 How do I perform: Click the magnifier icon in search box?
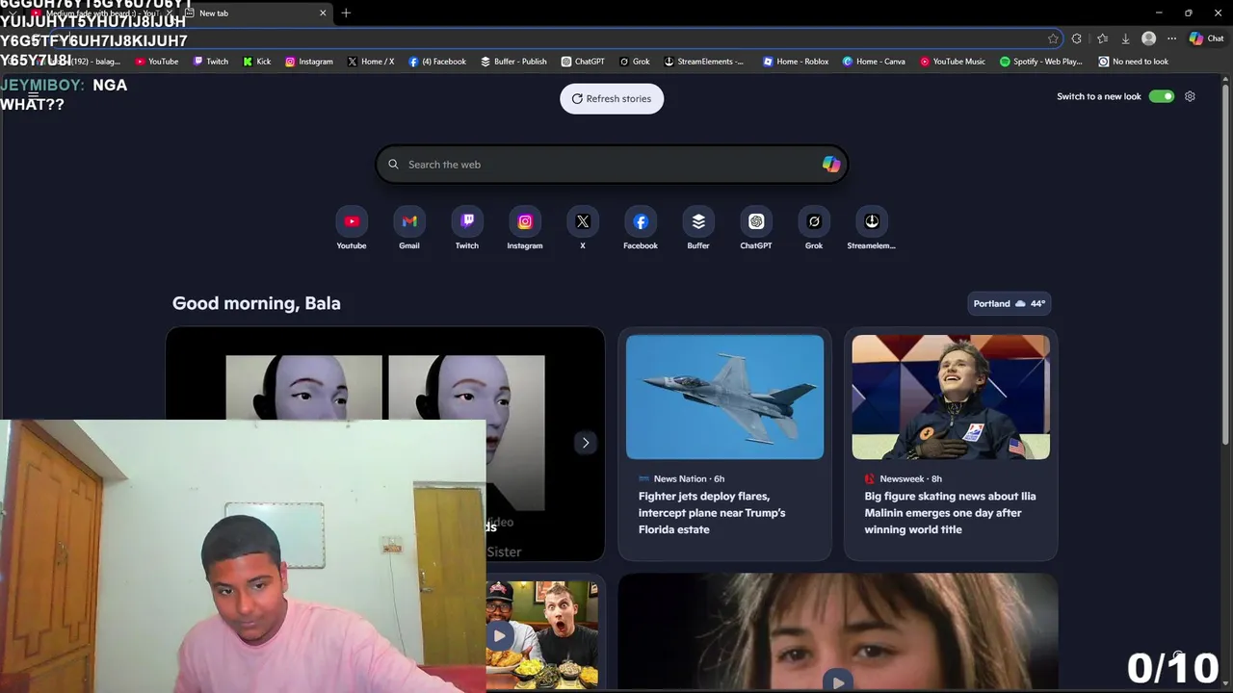point(393,165)
